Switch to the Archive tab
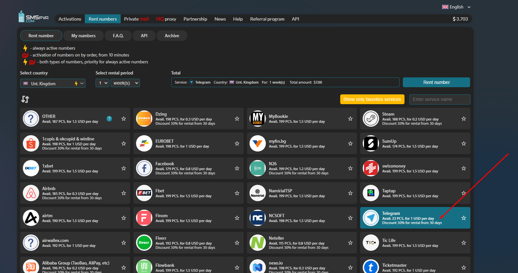 172,36
